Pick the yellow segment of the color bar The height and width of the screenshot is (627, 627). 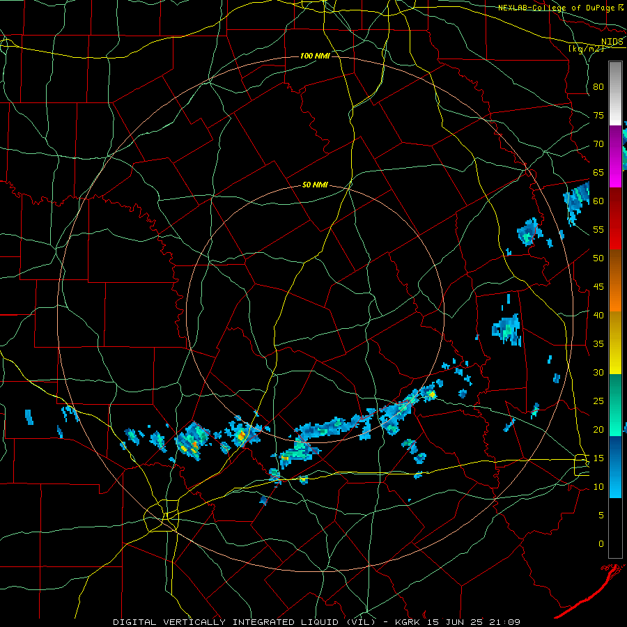point(615,343)
